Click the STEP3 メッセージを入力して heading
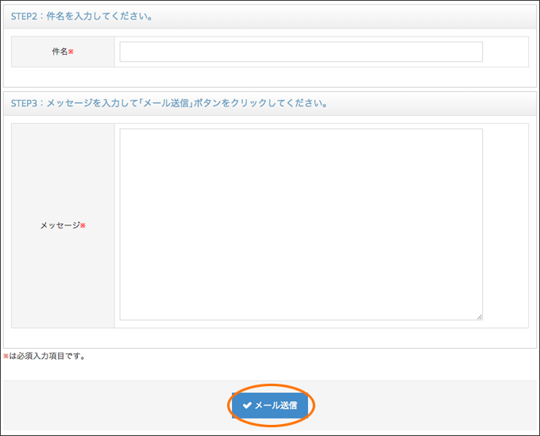The height and width of the screenshot is (436, 540). click(x=169, y=103)
